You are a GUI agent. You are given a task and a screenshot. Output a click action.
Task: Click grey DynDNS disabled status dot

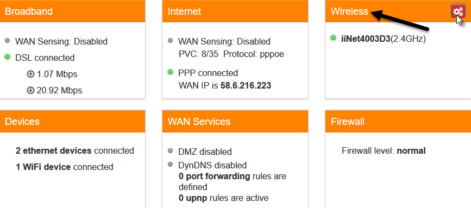171,164
